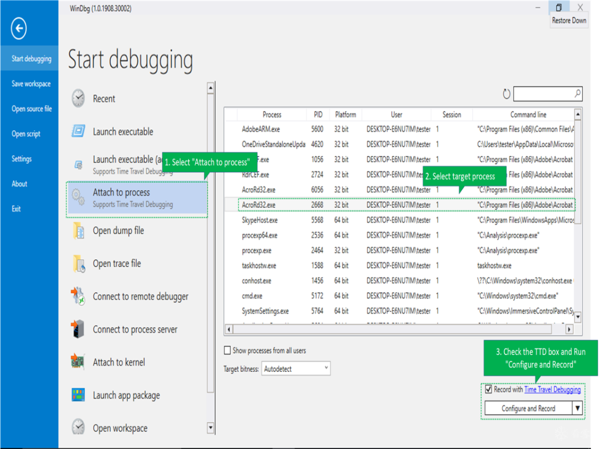This screenshot has width=599, height=449.
Task: Select the Attach to process option
Action: click(137, 198)
